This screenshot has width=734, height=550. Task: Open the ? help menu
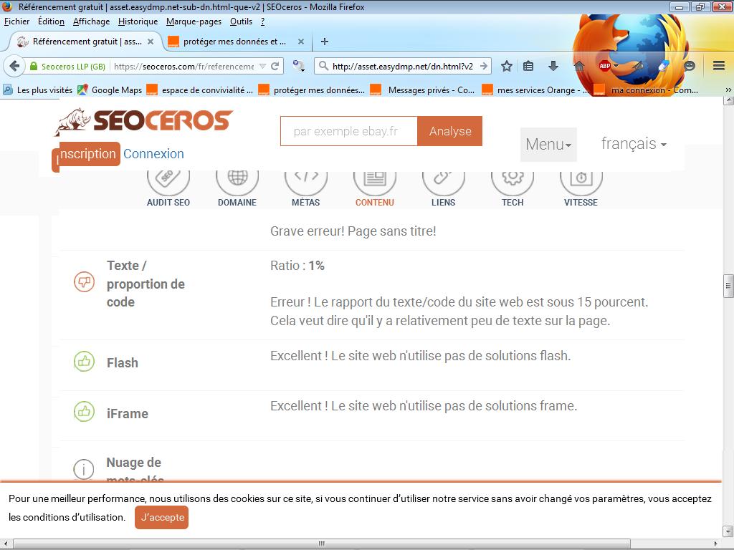(x=262, y=21)
